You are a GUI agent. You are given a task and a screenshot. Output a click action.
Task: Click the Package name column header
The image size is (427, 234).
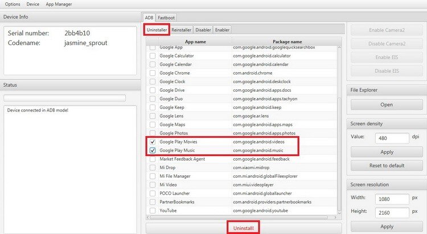click(287, 42)
